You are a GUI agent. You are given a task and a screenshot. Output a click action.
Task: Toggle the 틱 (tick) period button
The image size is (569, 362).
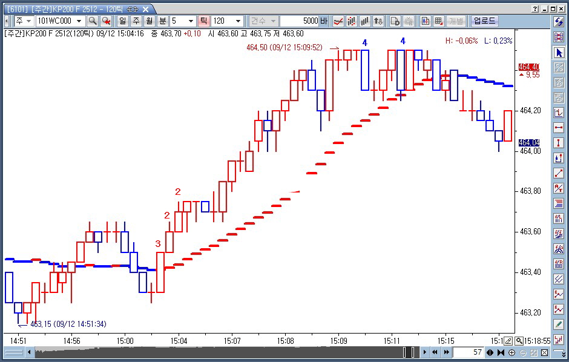point(203,21)
